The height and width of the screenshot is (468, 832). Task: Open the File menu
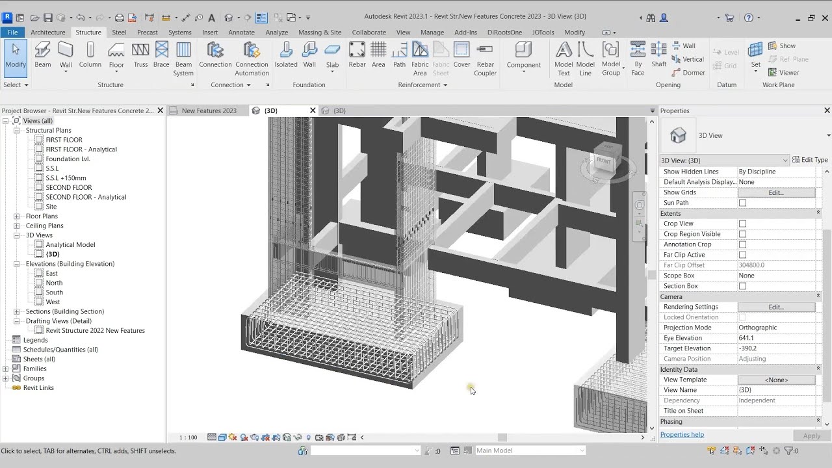point(12,32)
